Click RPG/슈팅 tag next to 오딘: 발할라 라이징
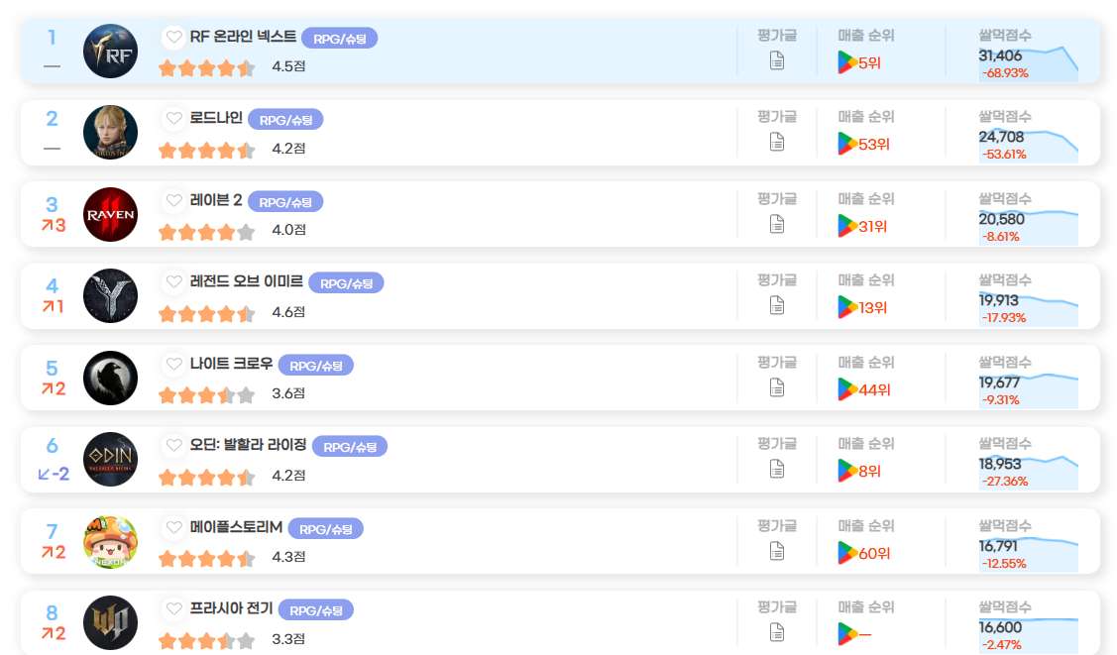The image size is (1117, 655). tap(350, 446)
